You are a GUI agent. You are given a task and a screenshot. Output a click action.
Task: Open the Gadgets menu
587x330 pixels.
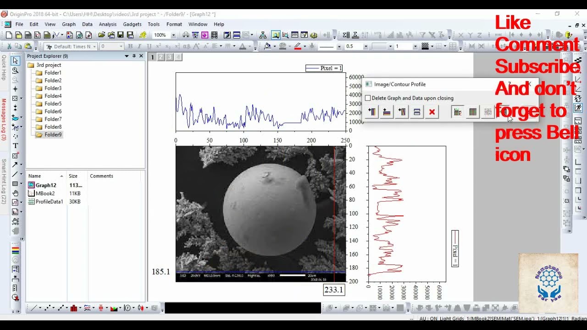pos(132,24)
